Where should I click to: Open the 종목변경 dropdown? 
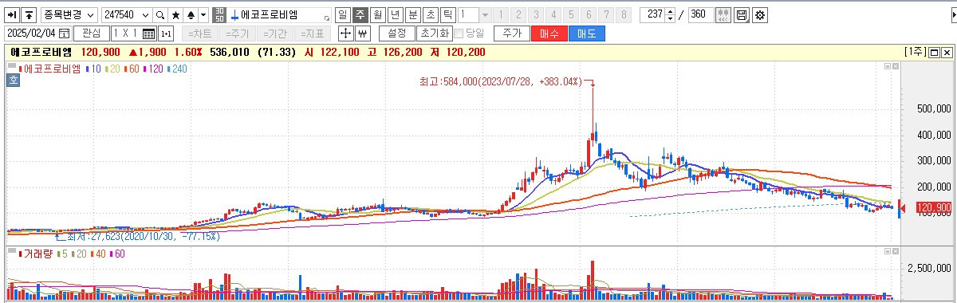click(x=69, y=15)
